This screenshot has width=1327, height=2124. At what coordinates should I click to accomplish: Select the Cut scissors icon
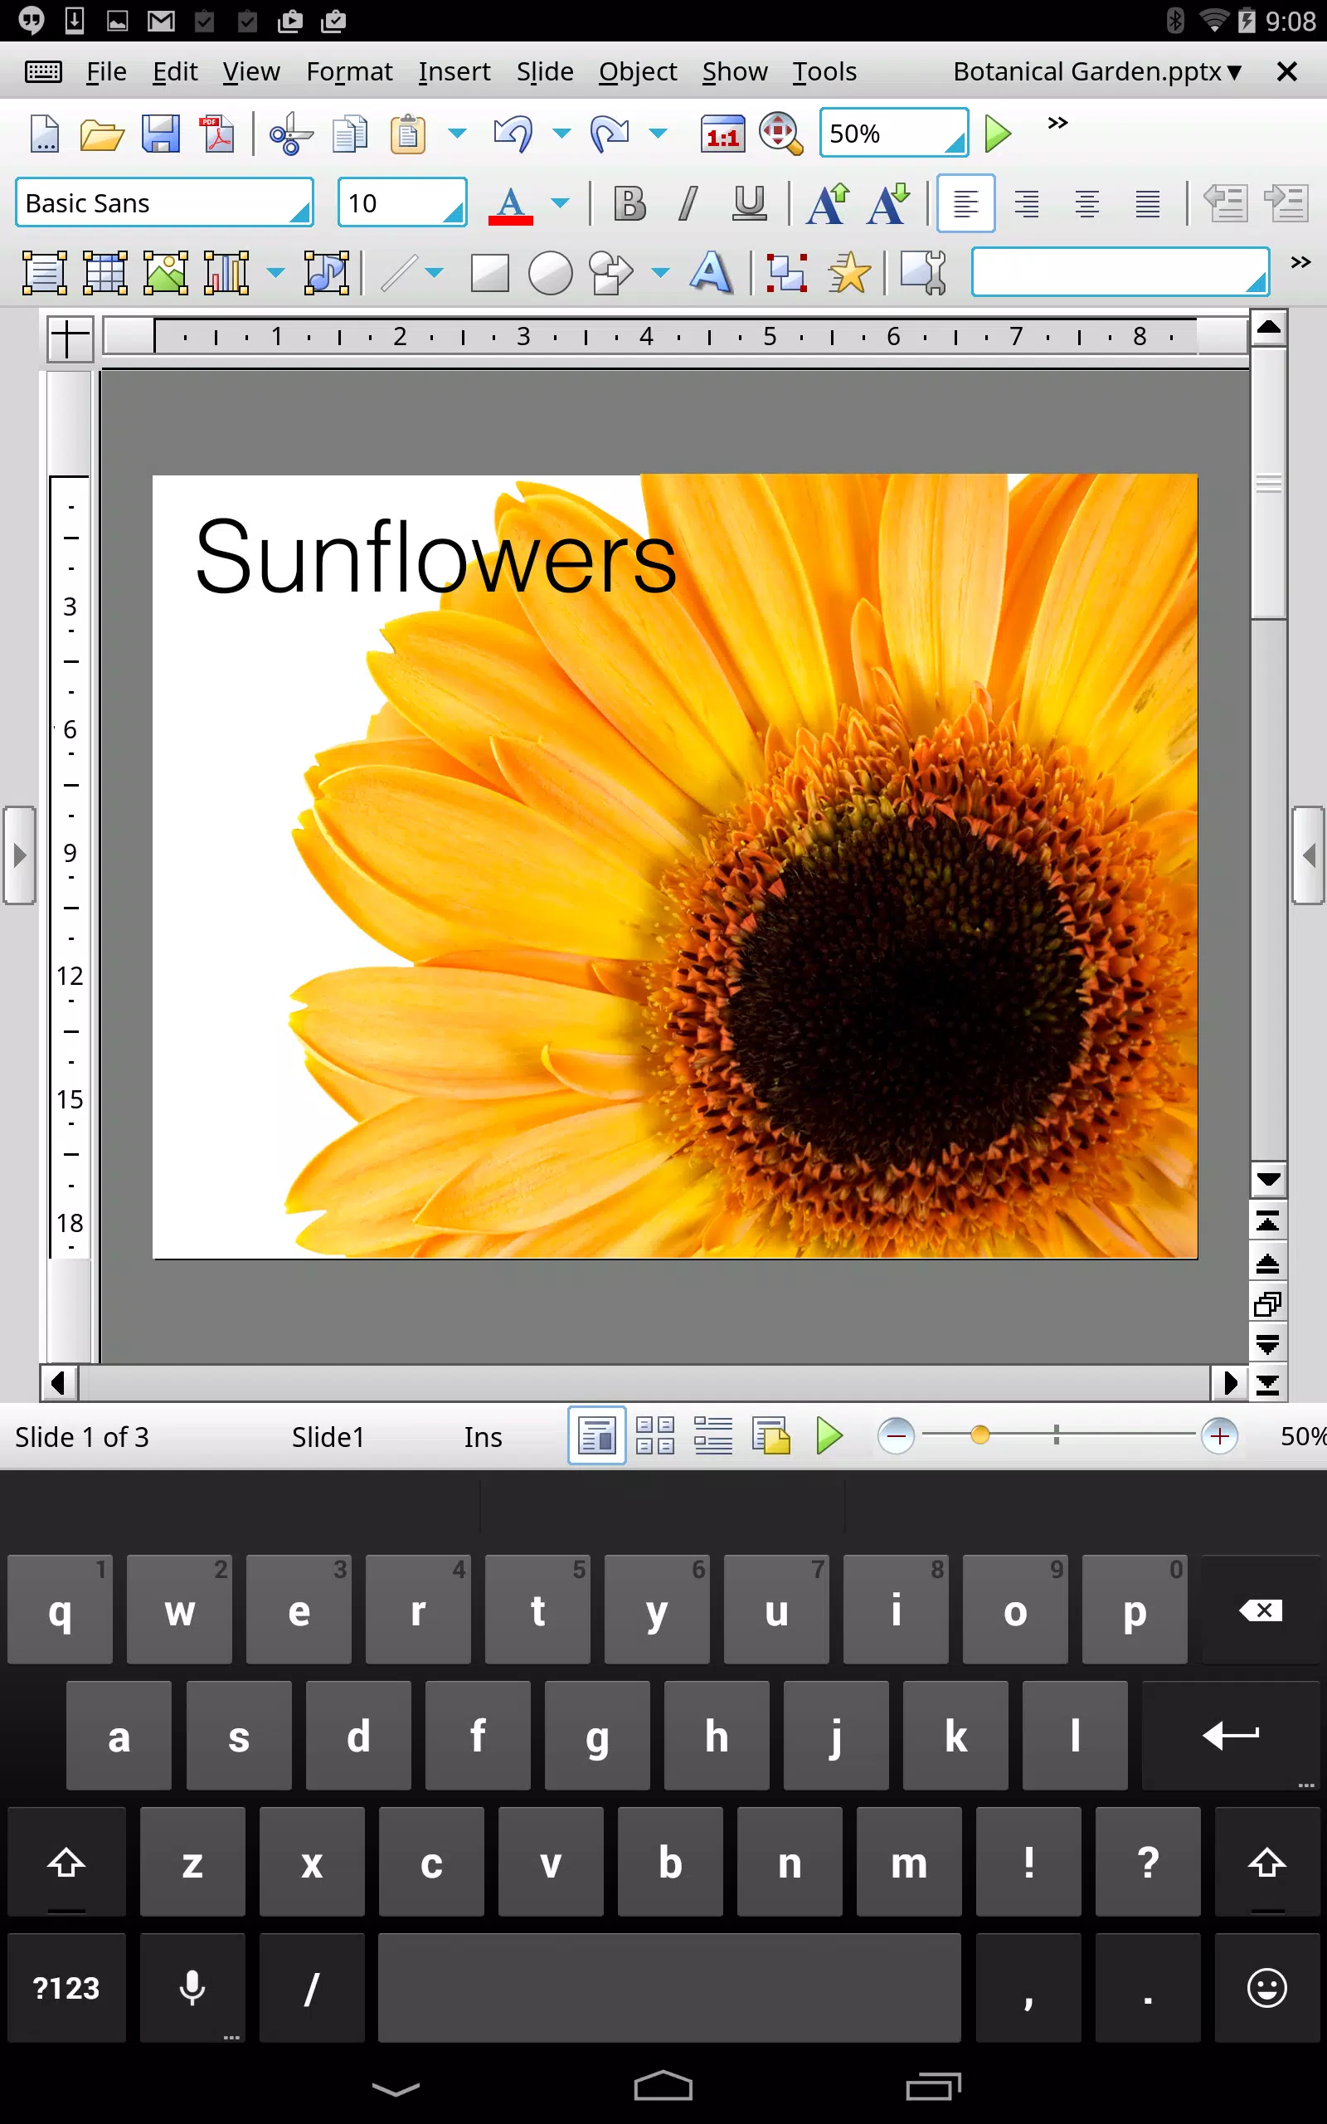(x=290, y=134)
